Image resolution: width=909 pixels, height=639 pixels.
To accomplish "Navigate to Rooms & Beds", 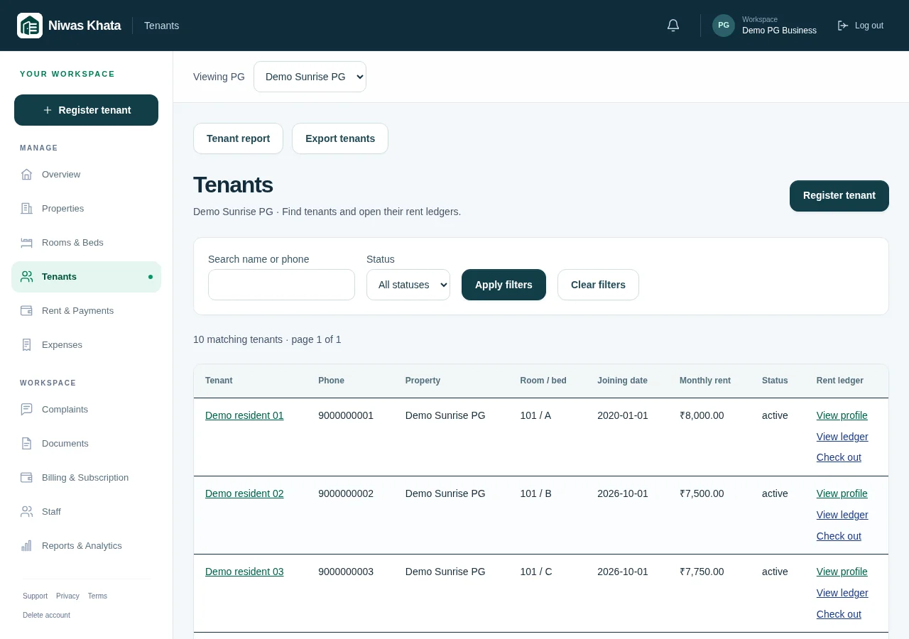I will (x=86, y=242).
